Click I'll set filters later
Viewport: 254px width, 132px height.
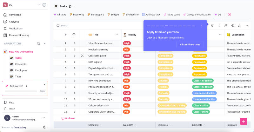click(x=190, y=44)
